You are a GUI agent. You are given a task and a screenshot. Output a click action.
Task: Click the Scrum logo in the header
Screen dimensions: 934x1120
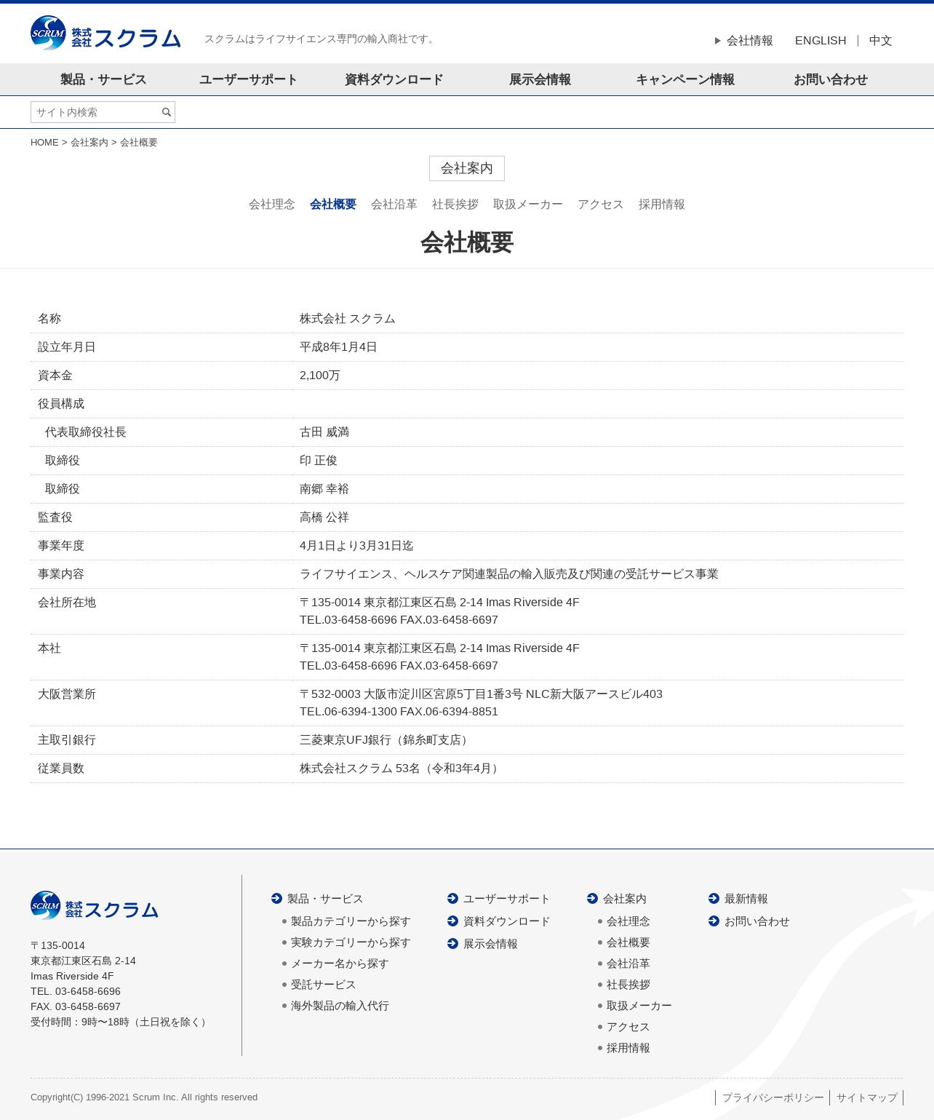[x=105, y=33]
